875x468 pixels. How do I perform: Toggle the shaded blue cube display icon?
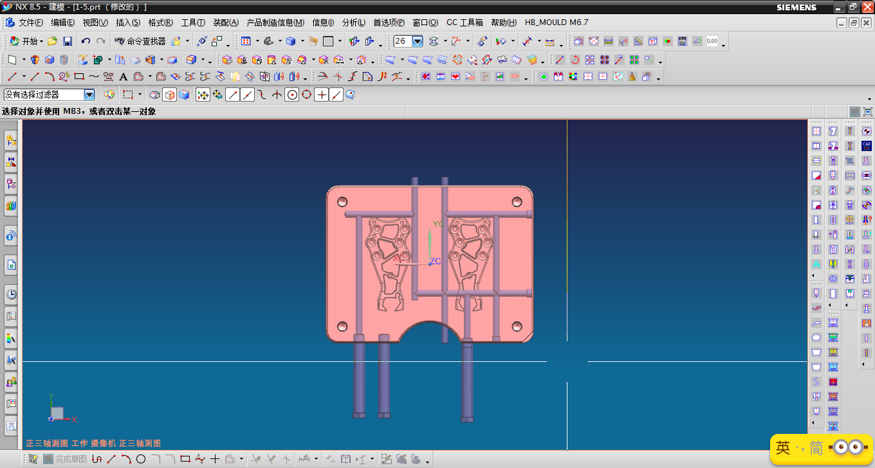pyautogui.click(x=184, y=94)
